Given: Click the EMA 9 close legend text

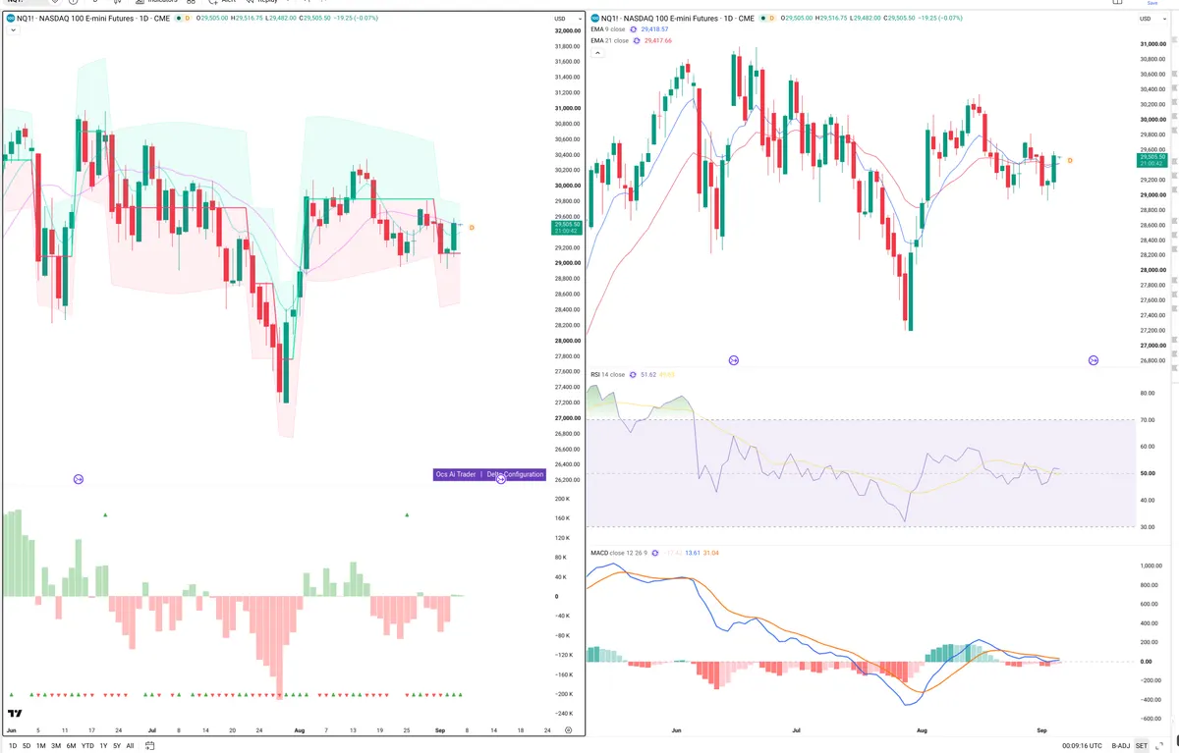Looking at the screenshot, I should [608, 29].
